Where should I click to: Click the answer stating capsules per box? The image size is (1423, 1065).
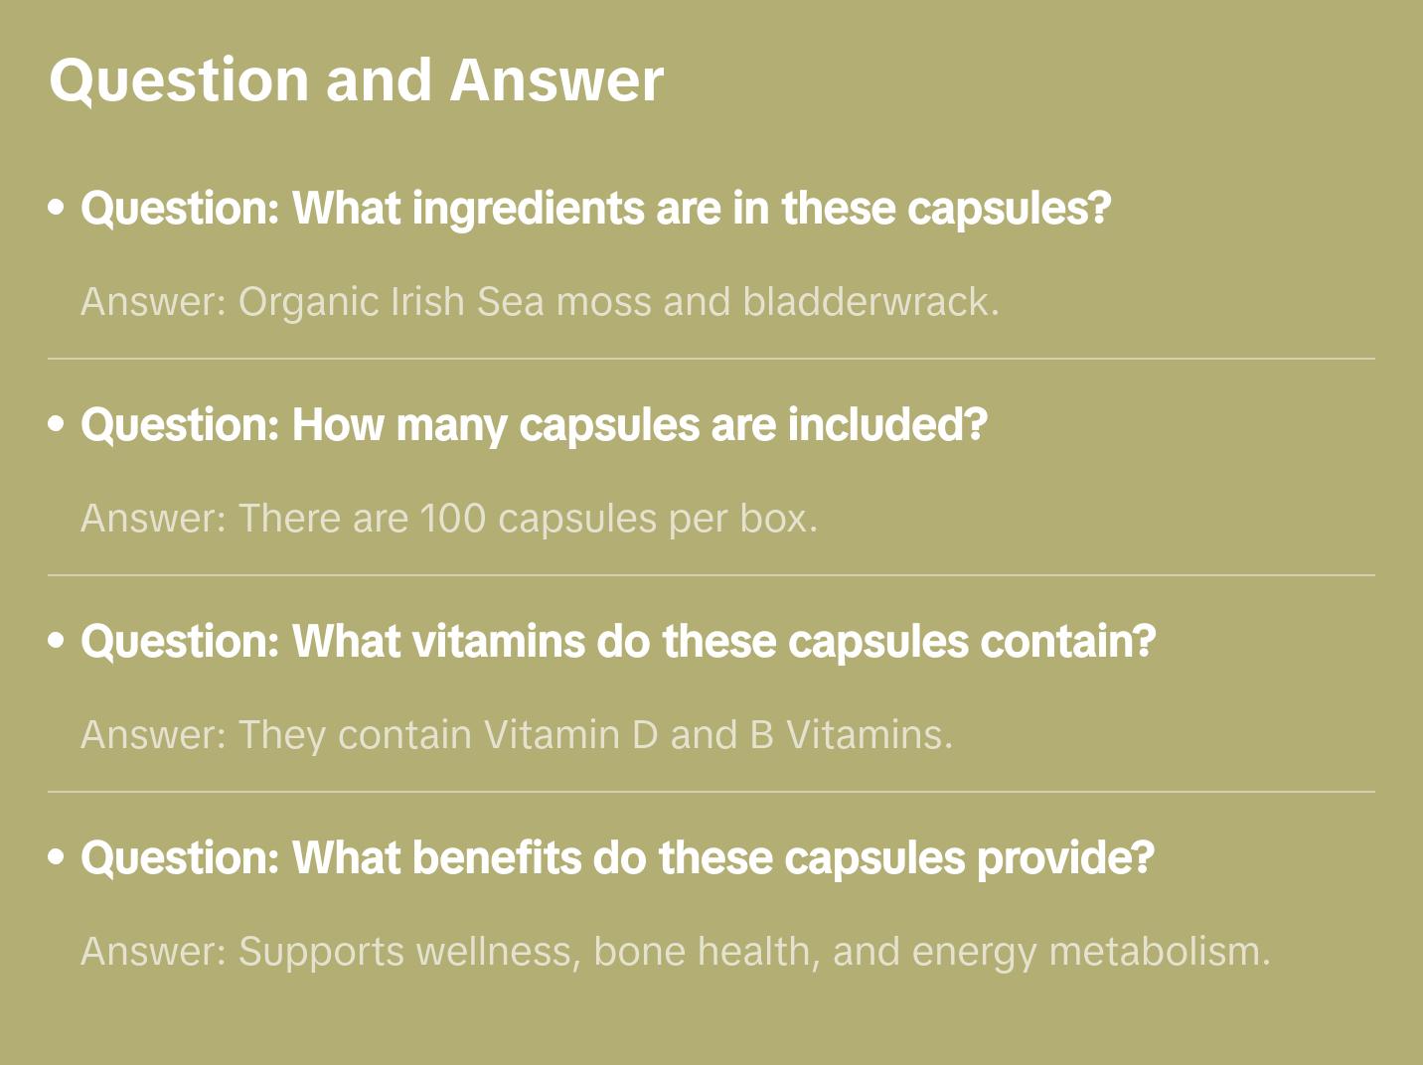coord(449,519)
